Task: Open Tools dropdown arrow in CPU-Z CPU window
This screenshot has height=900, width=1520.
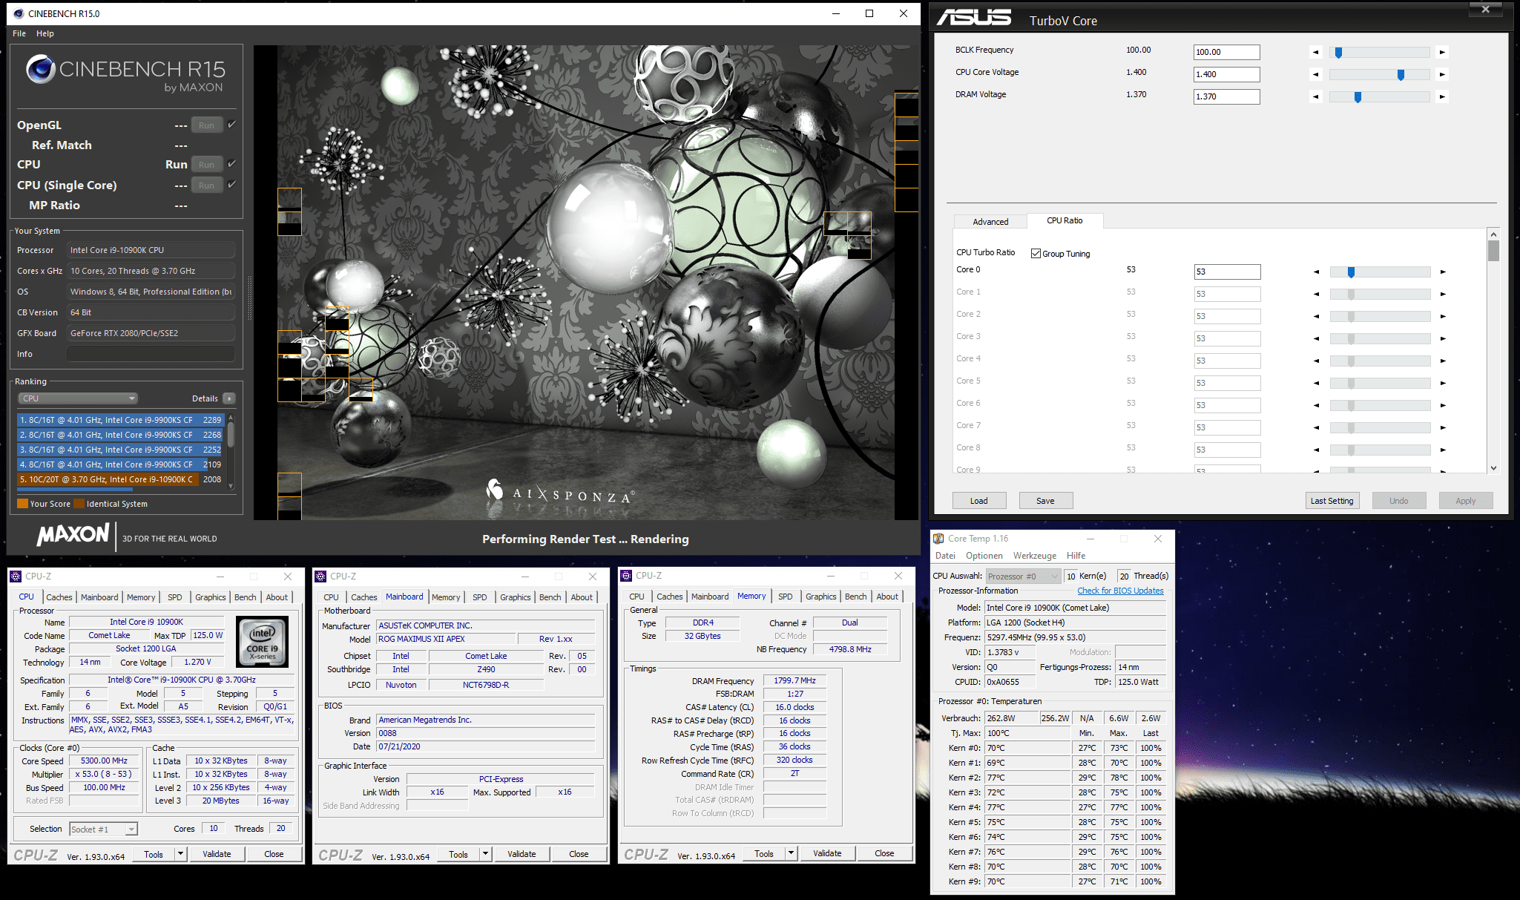Action: (180, 854)
